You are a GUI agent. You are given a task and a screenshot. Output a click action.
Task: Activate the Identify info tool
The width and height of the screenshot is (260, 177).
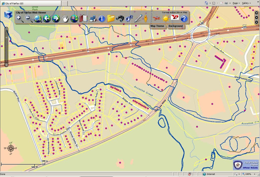[102, 19]
